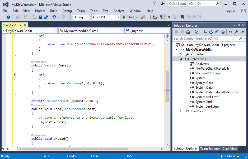This screenshot has height=159, width=248.
Task: Uncomment selected lines icon
Action: [174, 17]
